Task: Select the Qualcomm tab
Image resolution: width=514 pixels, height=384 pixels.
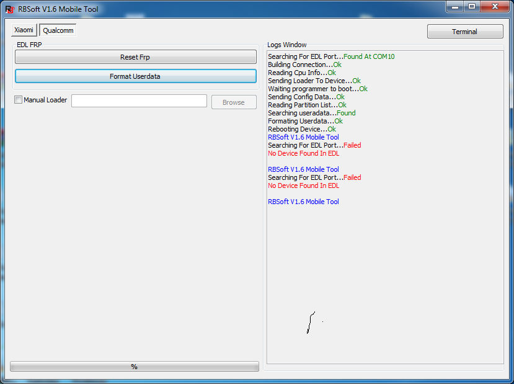Action: (x=58, y=30)
